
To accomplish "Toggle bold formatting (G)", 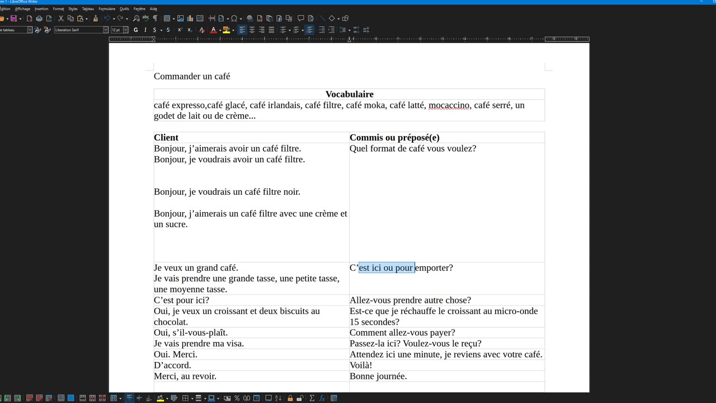I will coord(136,30).
